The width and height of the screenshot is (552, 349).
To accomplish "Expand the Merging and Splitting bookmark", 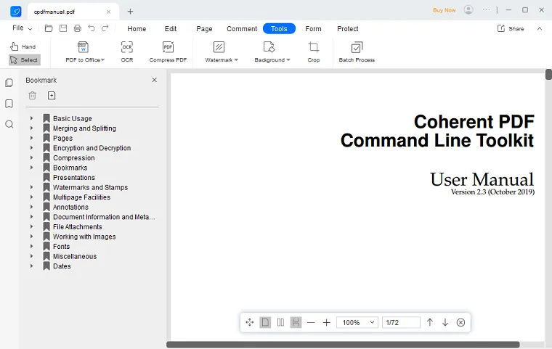I will 31,128.
